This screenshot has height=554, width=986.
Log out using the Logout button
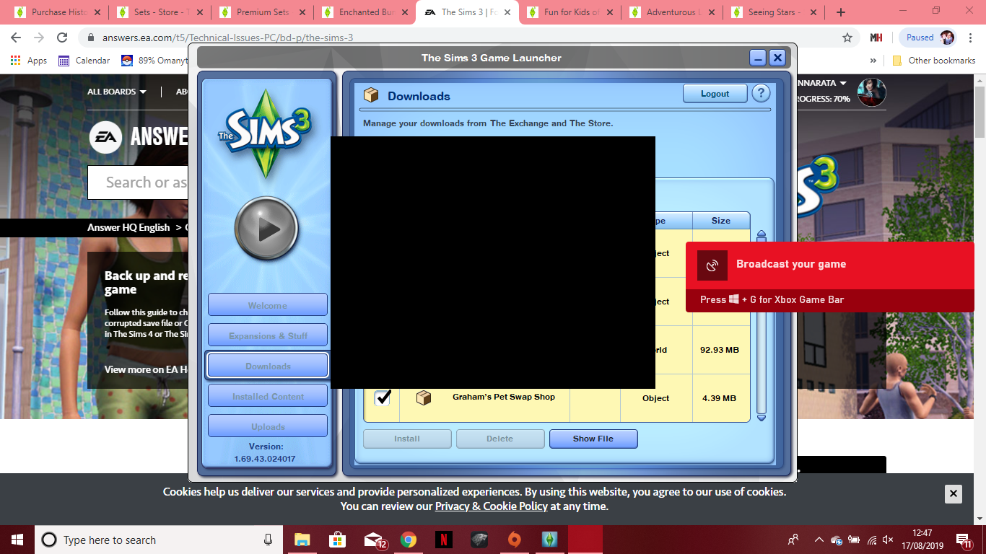tap(715, 94)
